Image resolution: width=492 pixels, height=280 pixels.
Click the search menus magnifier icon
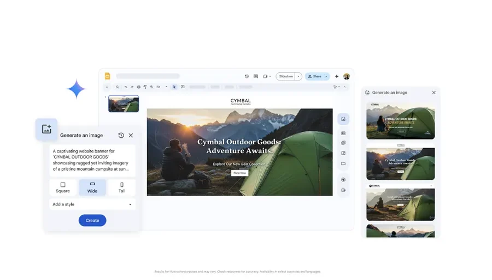click(118, 87)
